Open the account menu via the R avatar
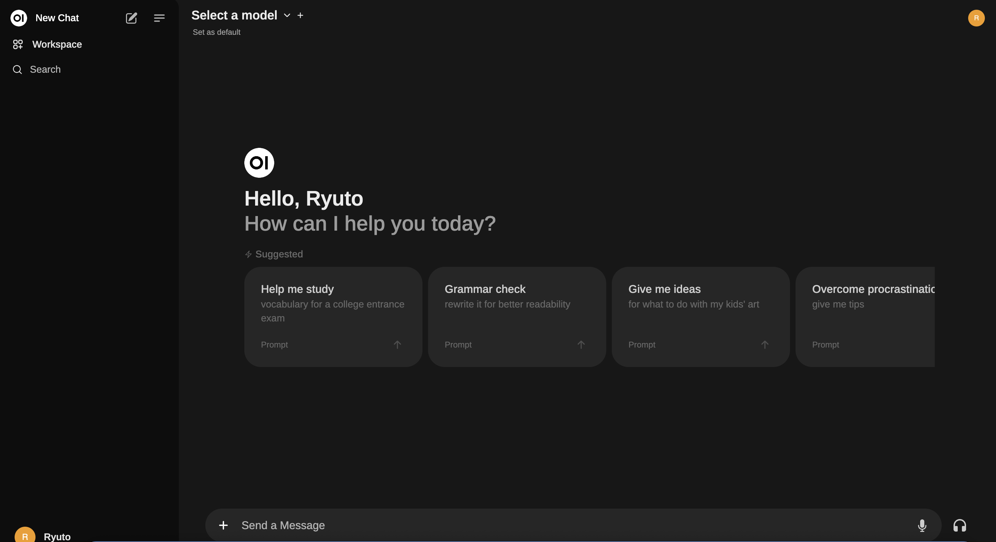The height and width of the screenshot is (542, 996). point(976,18)
